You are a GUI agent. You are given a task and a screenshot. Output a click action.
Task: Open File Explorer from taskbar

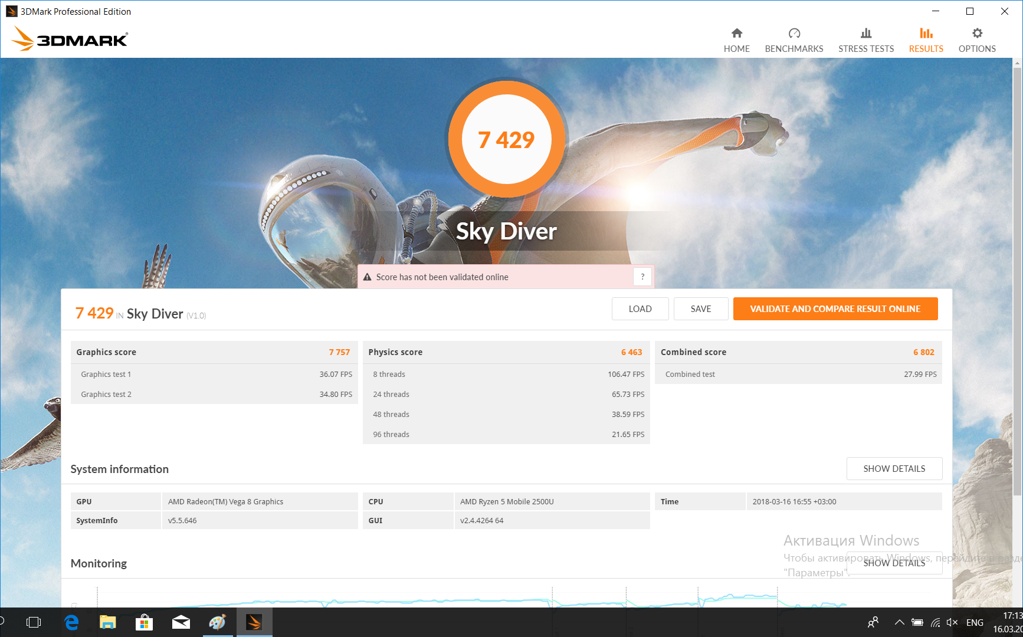point(107,622)
